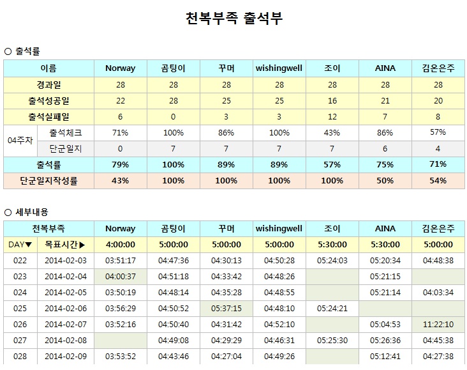This screenshot has width=467, height=370.
Task: Select the time cell 04:46:31
Action: 279,341
